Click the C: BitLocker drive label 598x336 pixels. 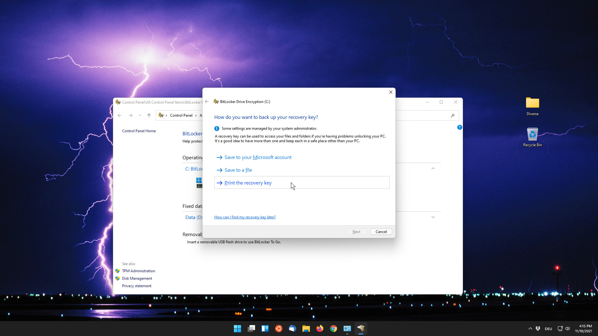pos(194,169)
